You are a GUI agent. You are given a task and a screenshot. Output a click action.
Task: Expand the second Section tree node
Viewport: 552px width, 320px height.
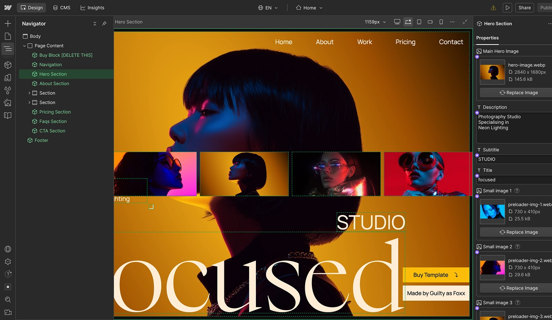point(29,102)
